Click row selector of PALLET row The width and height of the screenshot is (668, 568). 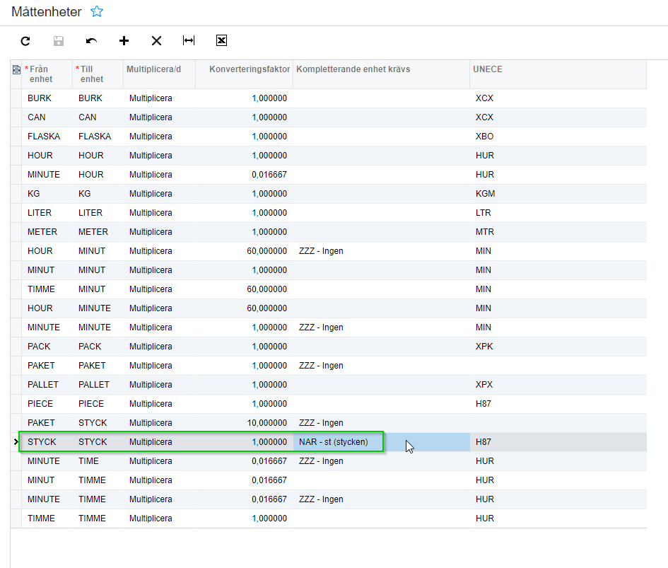(x=16, y=385)
